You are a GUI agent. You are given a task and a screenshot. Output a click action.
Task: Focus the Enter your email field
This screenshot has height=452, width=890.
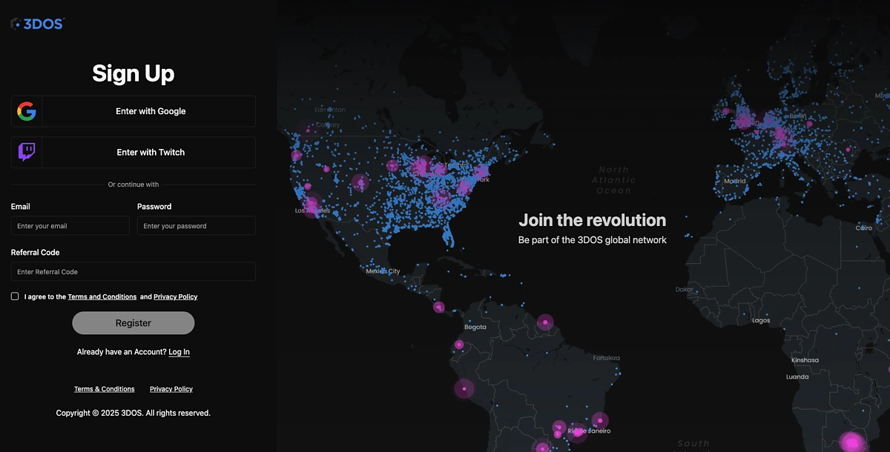(70, 226)
